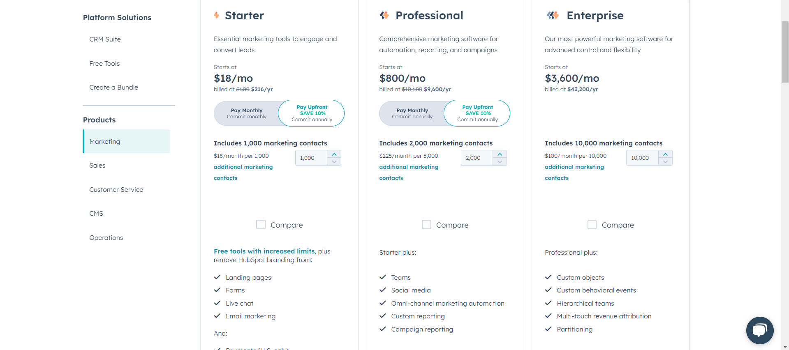Viewport: 789px width, 350px height.
Task: Open the live chat widget
Action: [x=759, y=330]
